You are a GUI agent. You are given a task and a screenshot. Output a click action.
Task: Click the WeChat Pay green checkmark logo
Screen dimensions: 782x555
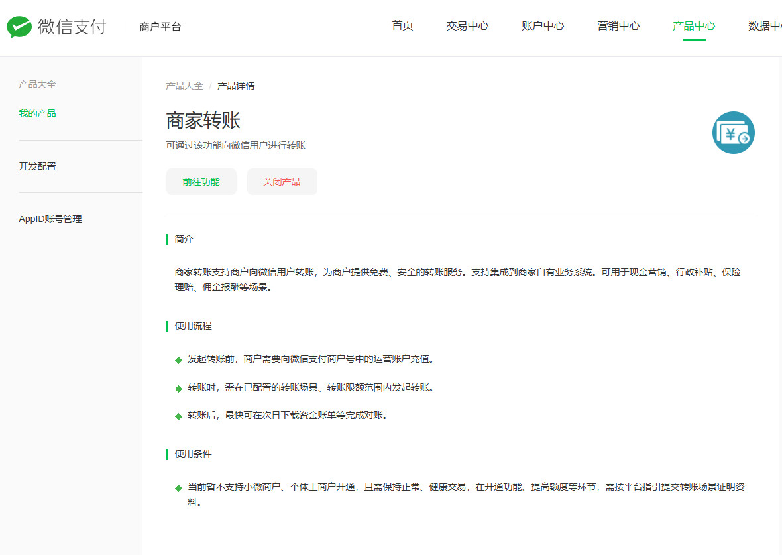coord(19,27)
